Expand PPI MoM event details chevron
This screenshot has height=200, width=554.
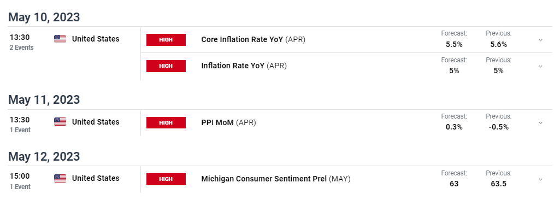coord(540,122)
